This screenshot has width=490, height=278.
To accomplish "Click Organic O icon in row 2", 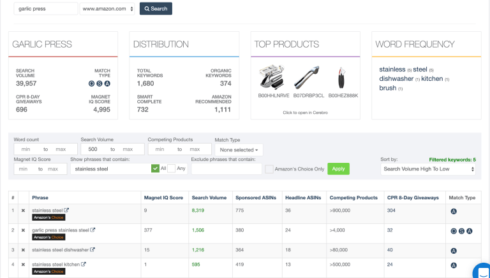I will (x=454, y=231).
